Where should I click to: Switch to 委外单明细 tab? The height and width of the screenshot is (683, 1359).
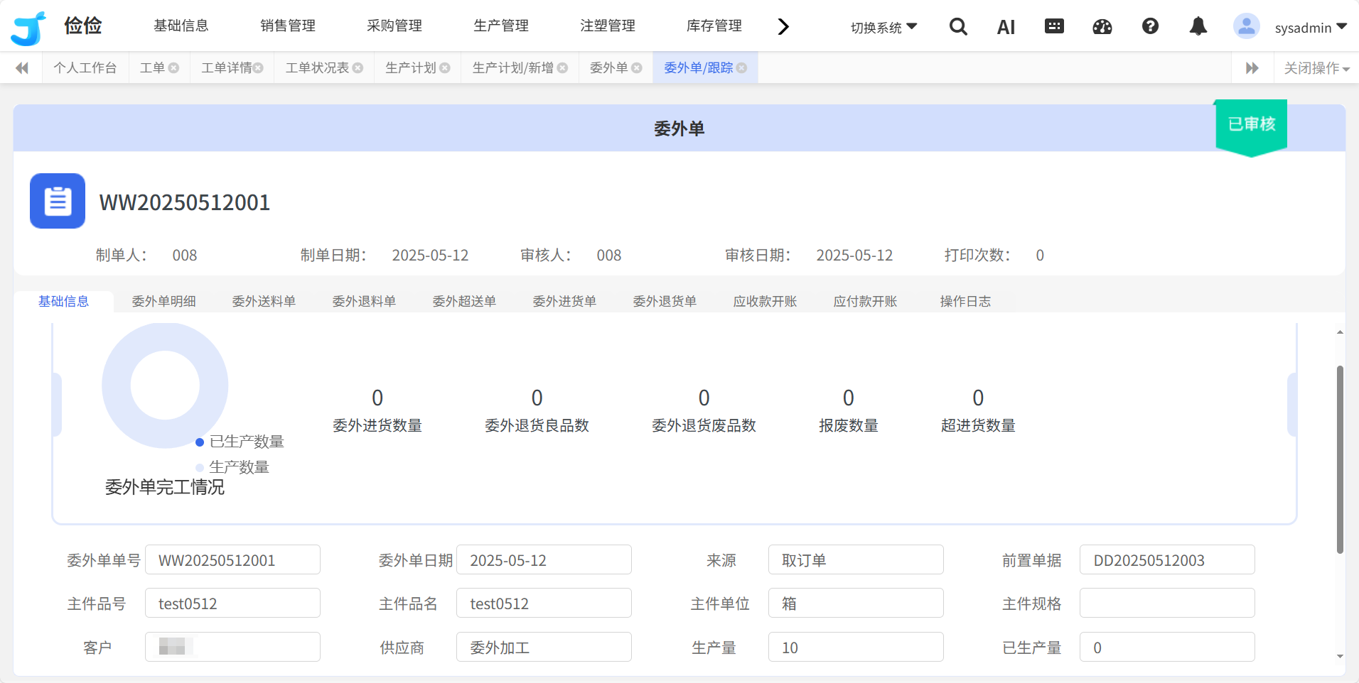(x=163, y=301)
